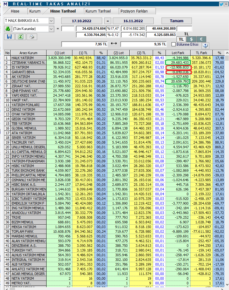Image resolution: width=229 pixels, height=290 pixels.
Task: Click TL Fark value 357.156.073
Action: 201,63
